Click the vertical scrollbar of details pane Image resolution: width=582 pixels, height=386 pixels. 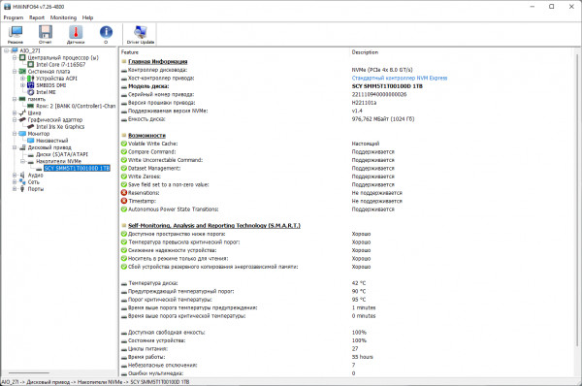[x=577, y=201]
